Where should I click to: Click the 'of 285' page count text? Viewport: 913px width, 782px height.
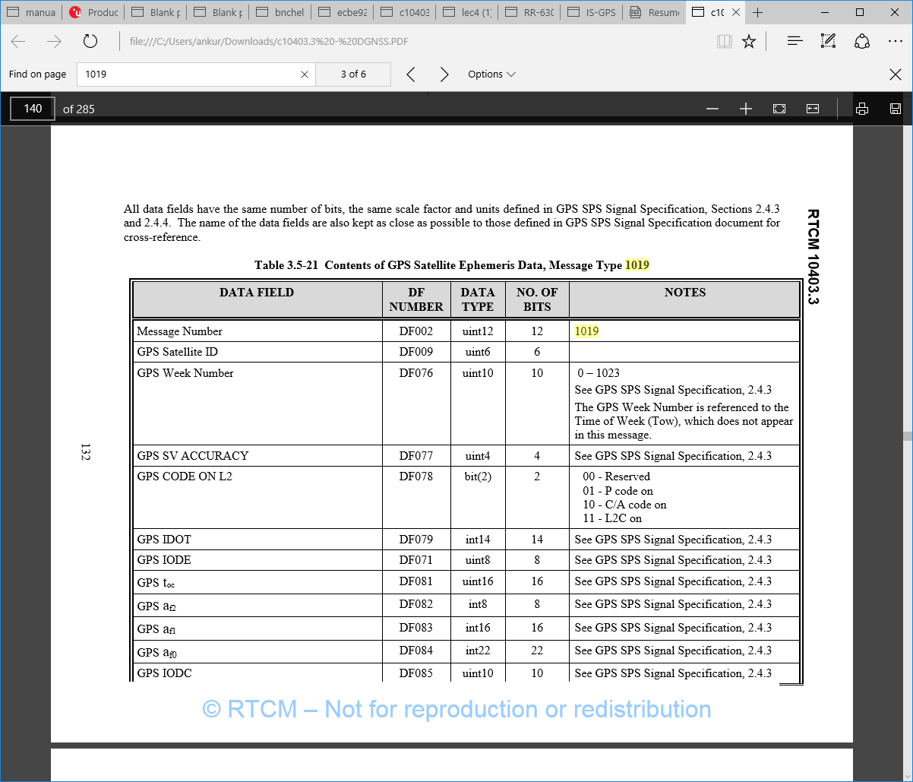point(79,109)
